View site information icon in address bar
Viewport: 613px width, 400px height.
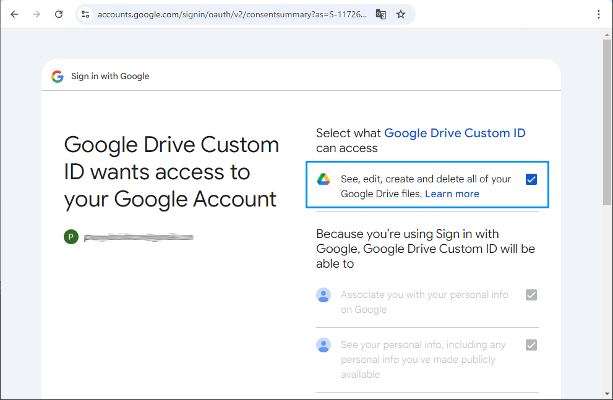pyautogui.click(x=85, y=14)
